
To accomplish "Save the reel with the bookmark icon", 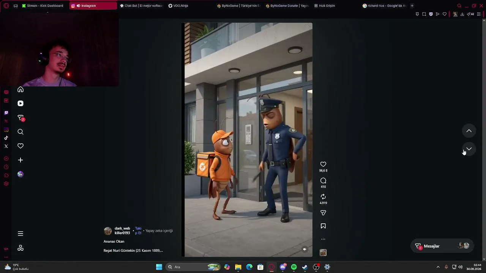I will coord(323,226).
